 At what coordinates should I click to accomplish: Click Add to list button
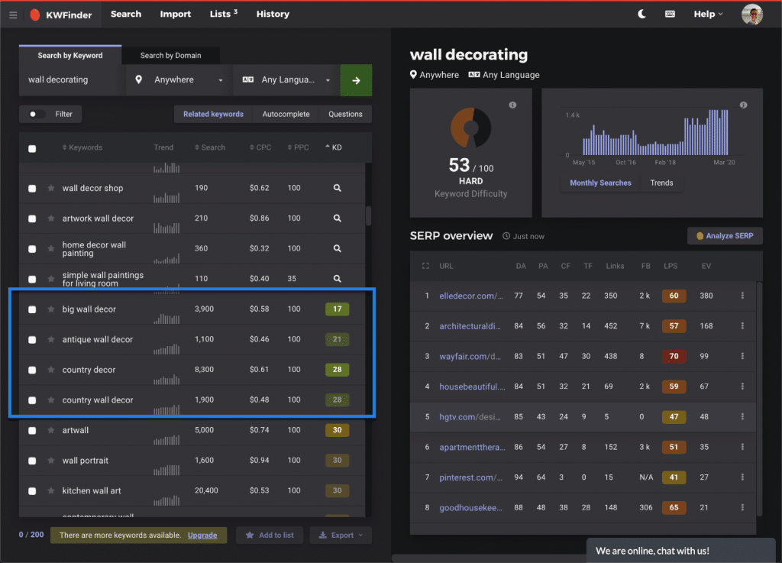[270, 535]
